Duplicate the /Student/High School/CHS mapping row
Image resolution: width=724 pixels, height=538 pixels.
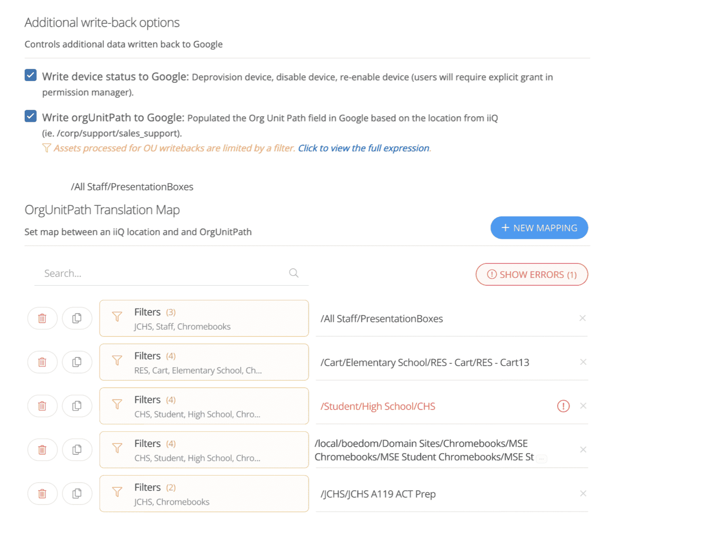click(77, 406)
